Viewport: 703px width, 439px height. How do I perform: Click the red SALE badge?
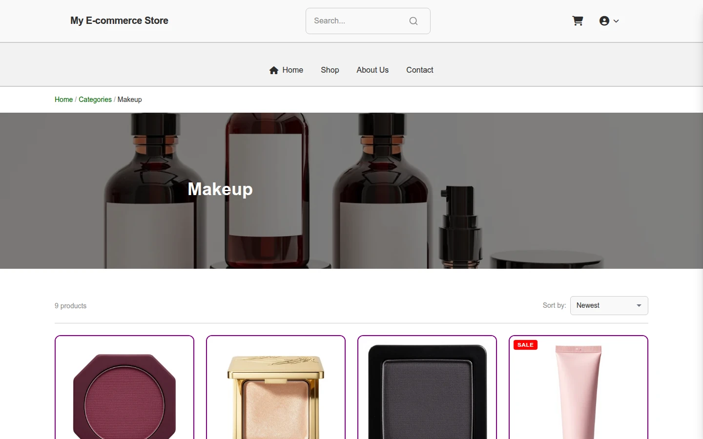(x=525, y=345)
